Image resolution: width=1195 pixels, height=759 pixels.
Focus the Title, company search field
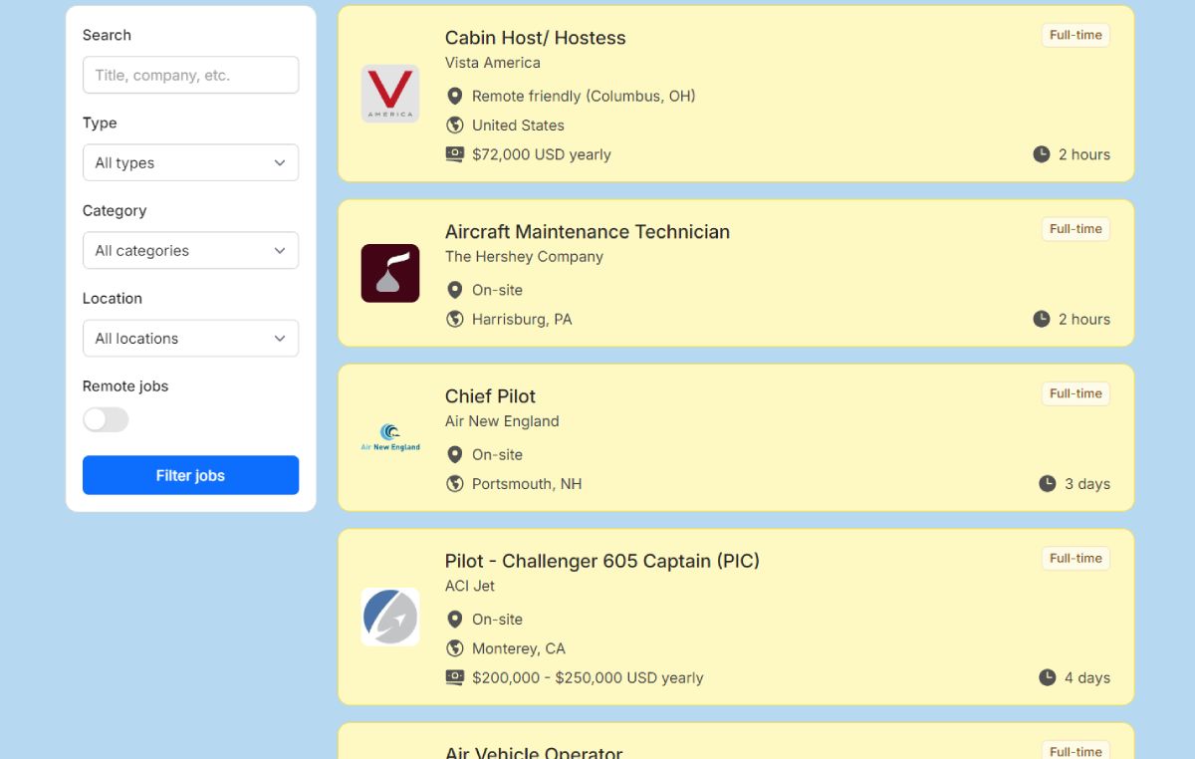pos(190,75)
